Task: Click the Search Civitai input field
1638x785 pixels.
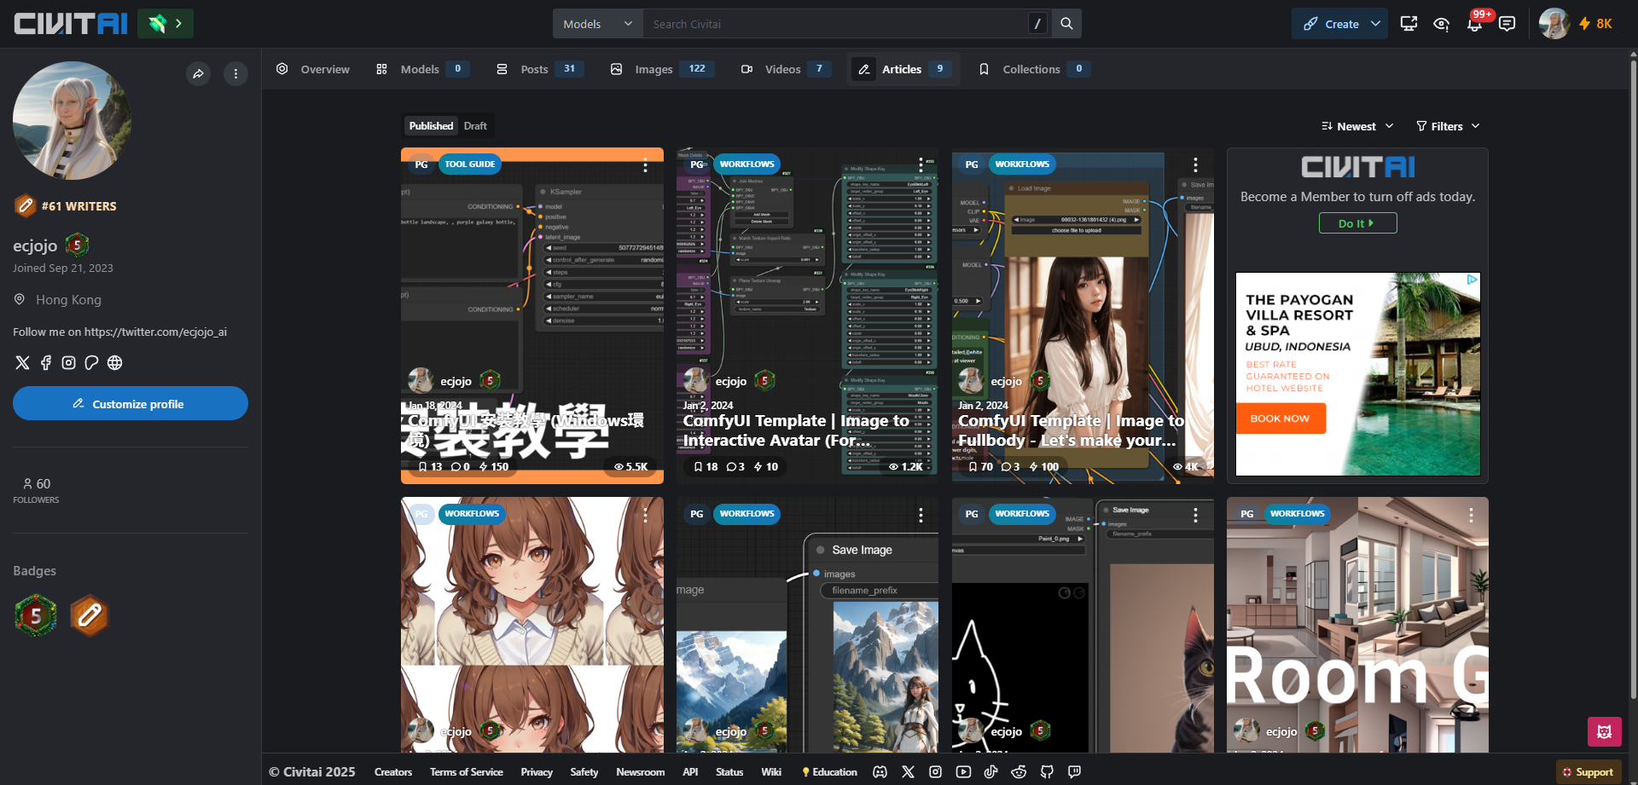Action: point(836,24)
